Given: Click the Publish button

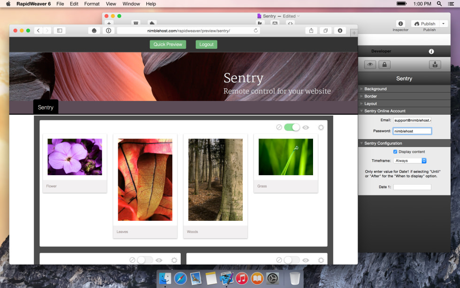Looking at the screenshot, I should pos(425,23).
